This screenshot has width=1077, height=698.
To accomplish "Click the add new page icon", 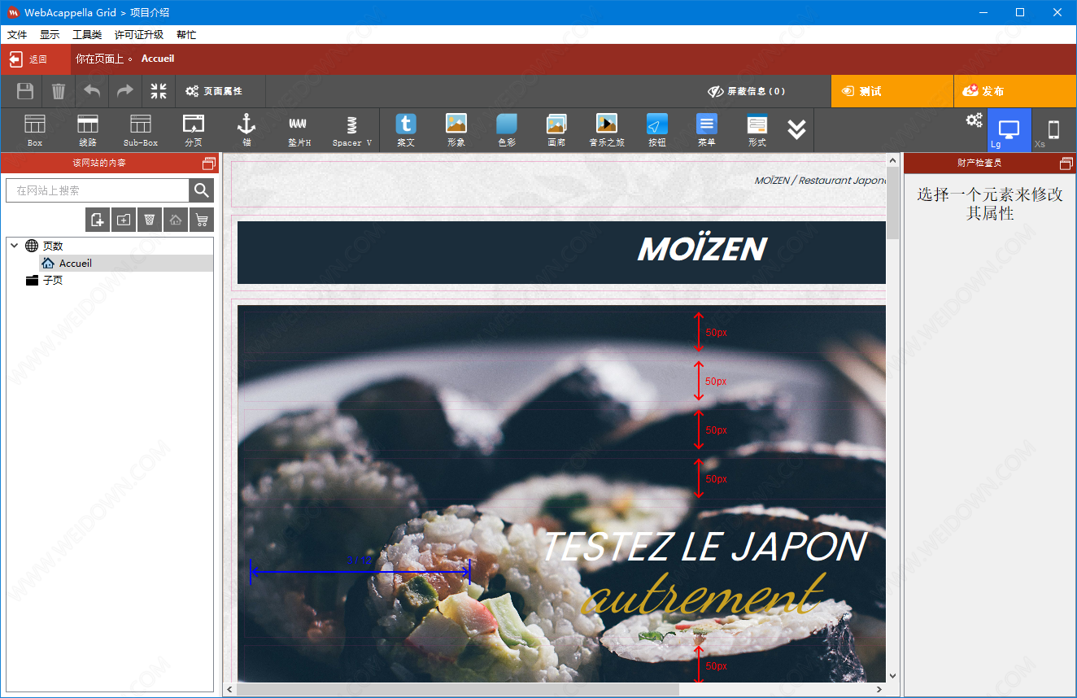I will click(x=98, y=220).
